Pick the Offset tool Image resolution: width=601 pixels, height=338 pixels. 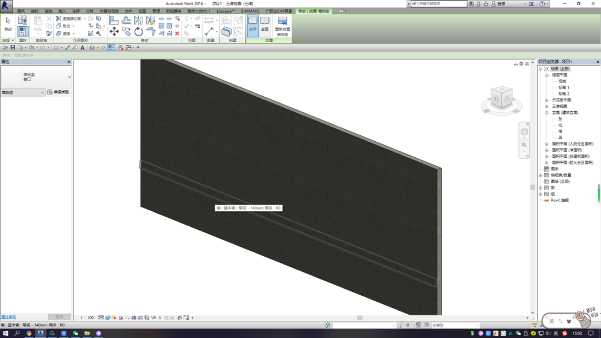(x=126, y=20)
